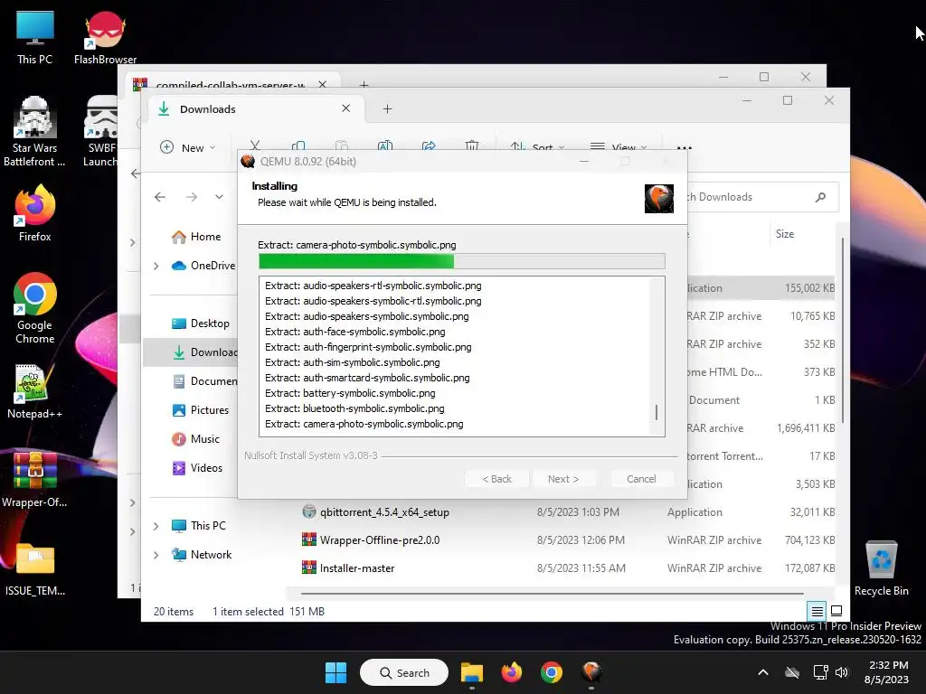Select Wrapper-Offline-pre2.0.0 archive
926x694 pixels.
380,540
